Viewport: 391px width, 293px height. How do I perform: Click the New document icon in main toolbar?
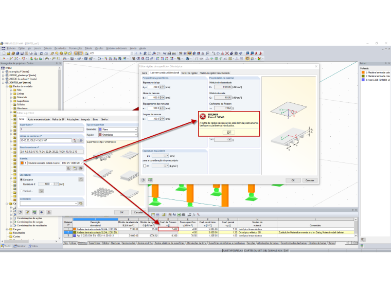(x=4, y=53)
